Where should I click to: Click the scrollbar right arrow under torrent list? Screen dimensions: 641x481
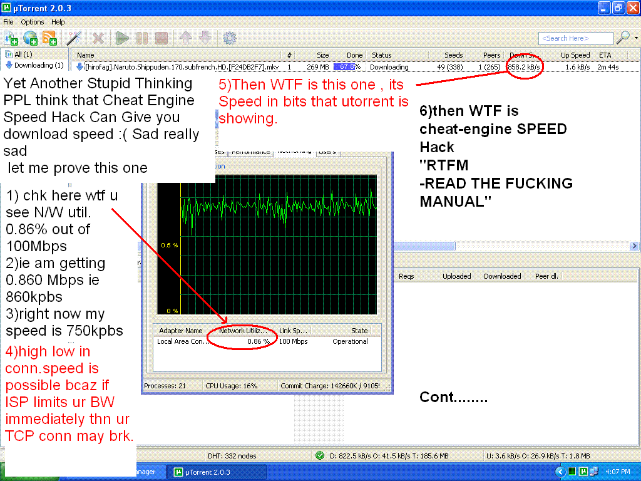point(634,246)
